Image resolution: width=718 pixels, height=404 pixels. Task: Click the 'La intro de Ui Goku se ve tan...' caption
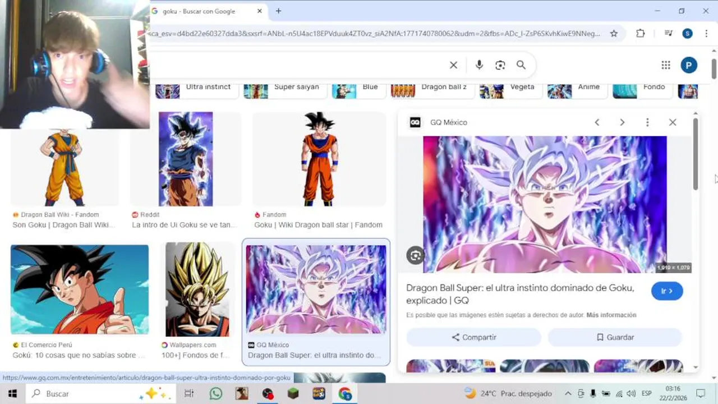coord(184,225)
